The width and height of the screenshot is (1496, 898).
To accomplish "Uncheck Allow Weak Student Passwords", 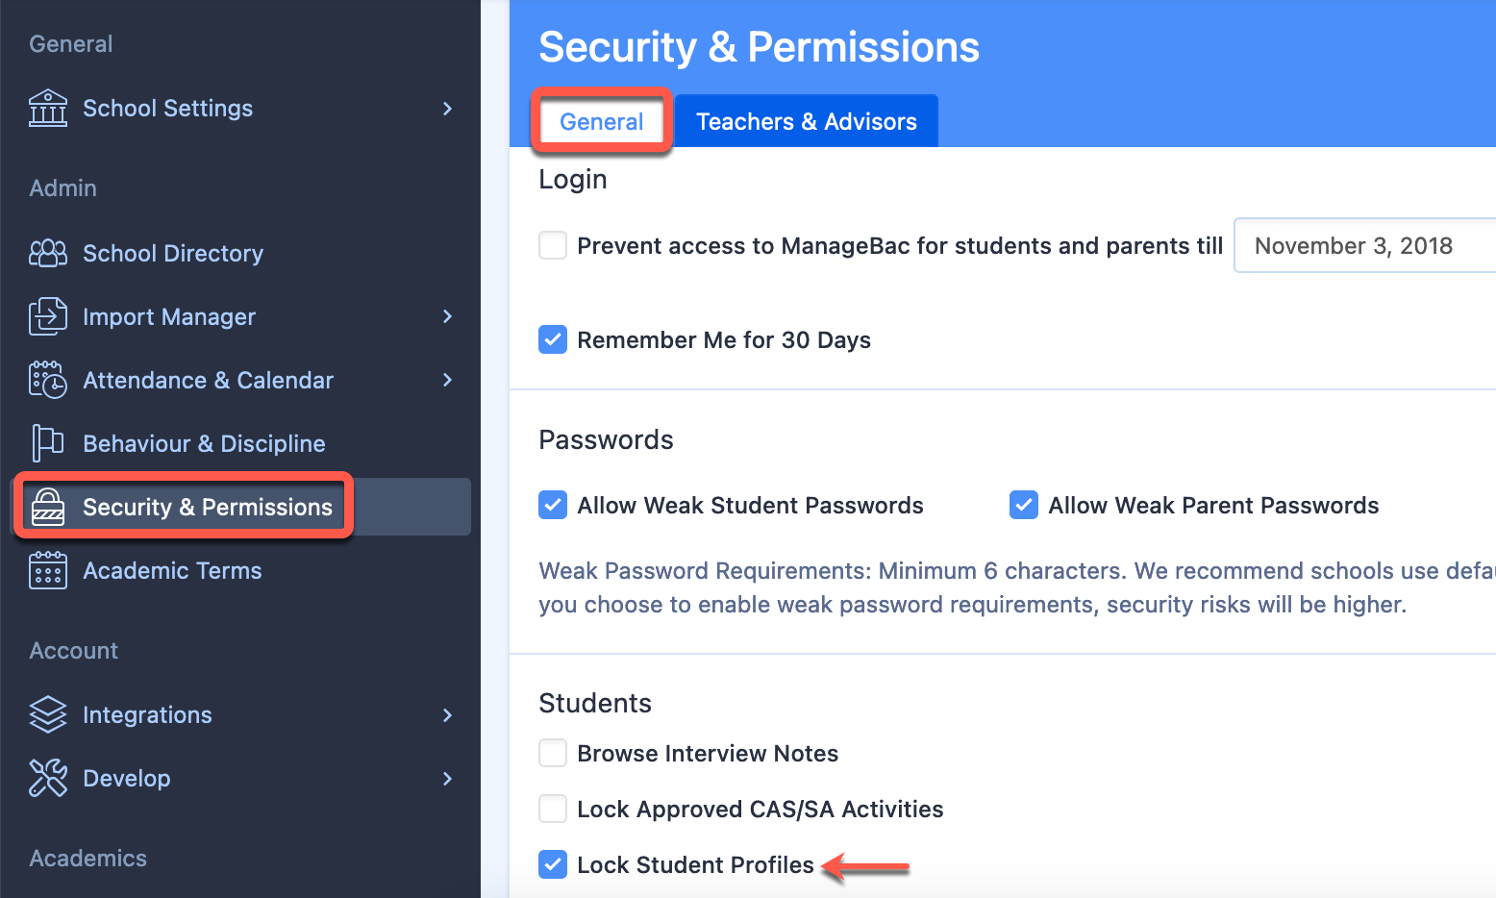I will coord(553,505).
